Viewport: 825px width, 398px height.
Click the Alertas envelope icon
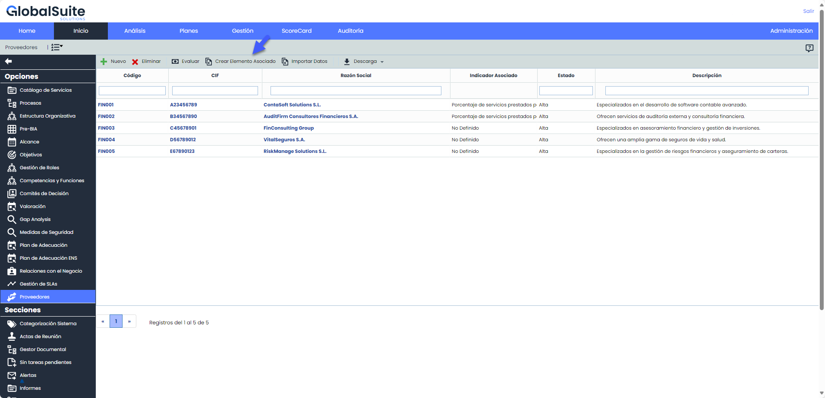(12, 375)
